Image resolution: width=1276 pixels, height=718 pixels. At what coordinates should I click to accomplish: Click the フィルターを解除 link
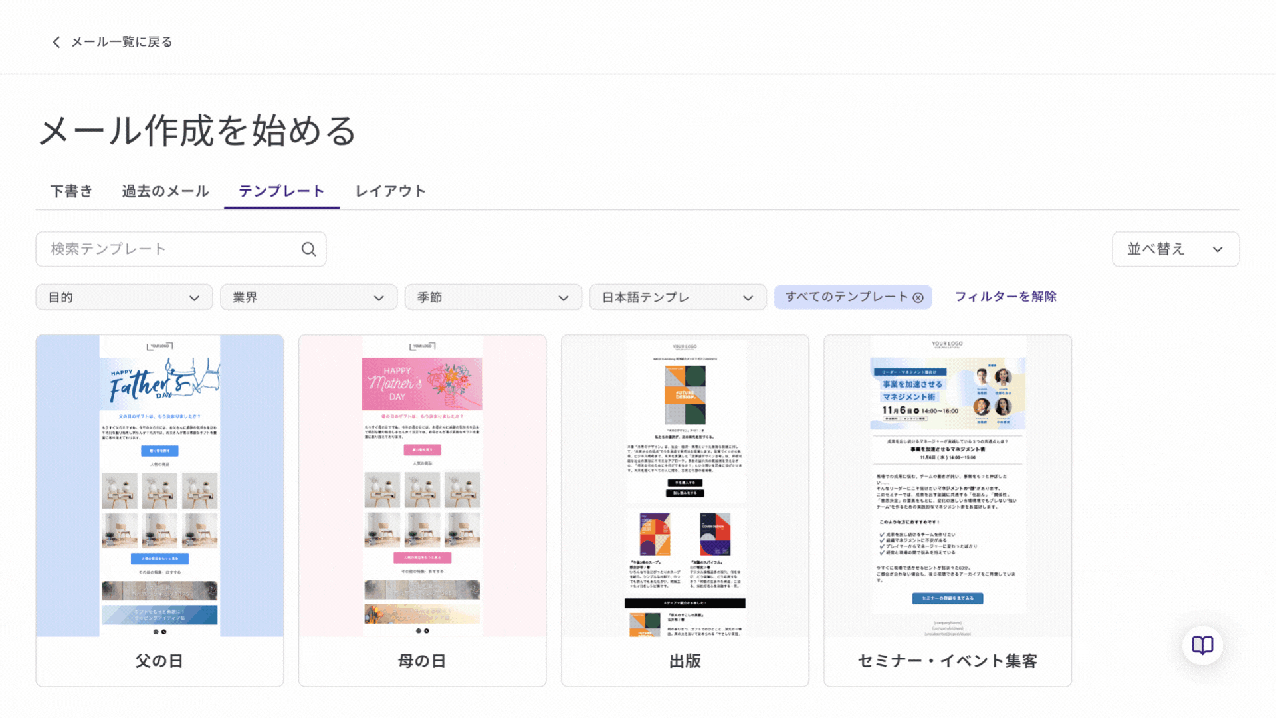click(1006, 297)
